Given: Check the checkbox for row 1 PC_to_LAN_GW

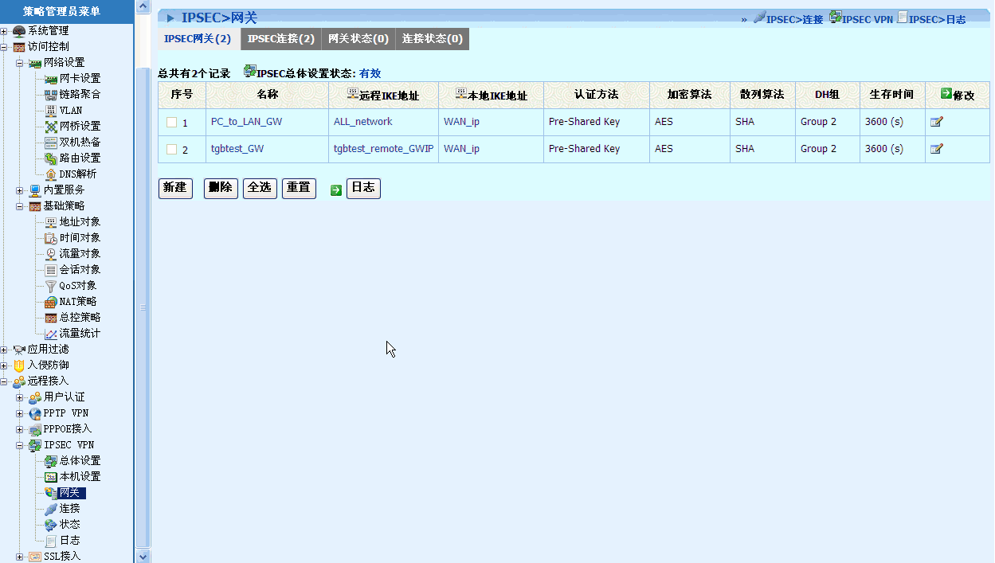Looking at the screenshot, I should coord(171,123).
